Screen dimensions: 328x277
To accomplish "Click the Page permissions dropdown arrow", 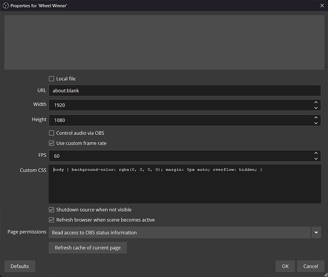I will coord(316,233).
